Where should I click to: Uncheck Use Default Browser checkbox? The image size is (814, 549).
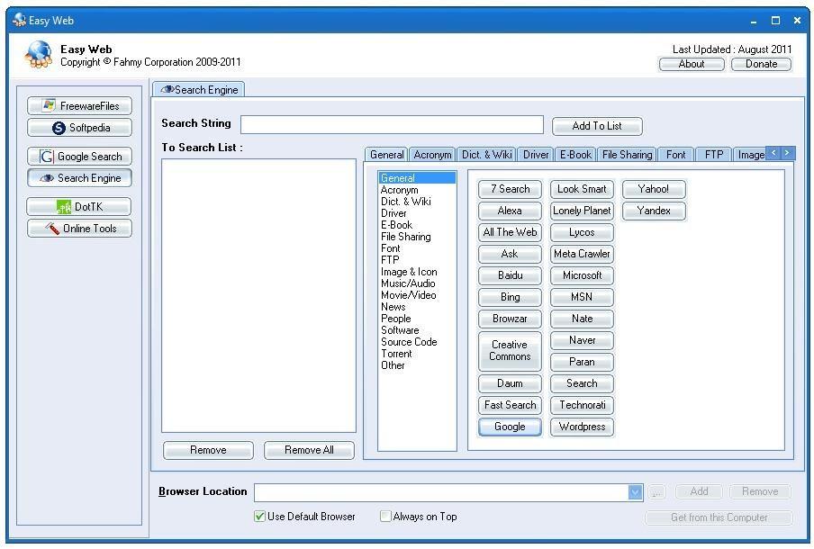click(x=260, y=517)
